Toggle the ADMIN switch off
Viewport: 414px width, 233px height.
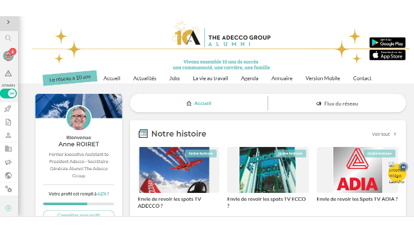coord(8,93)
